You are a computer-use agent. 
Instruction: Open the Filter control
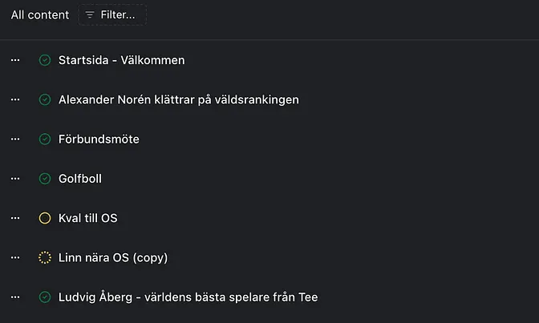pyautogui.click(x=112, y=15)
